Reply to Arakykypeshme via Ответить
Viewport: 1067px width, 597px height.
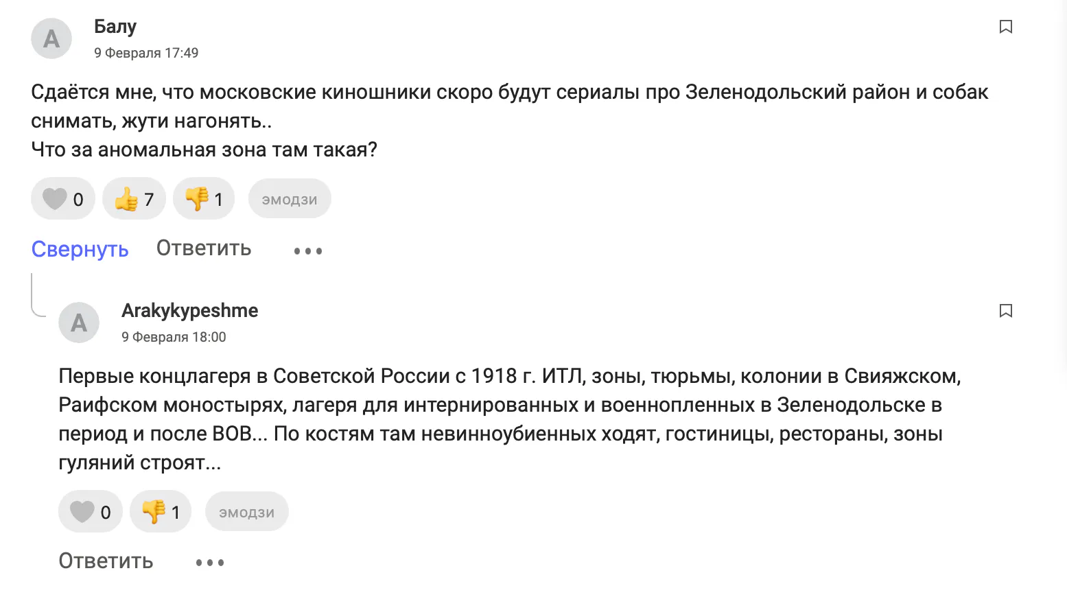[106, 561]
